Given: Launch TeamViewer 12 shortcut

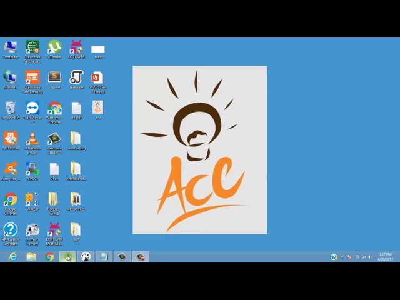Looking at the screenshot, I should click(x=32, y=112).
